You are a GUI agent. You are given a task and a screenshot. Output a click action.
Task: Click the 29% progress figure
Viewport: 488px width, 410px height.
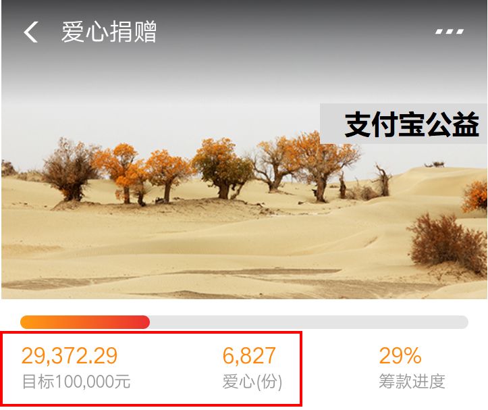[x=400, y=356]
